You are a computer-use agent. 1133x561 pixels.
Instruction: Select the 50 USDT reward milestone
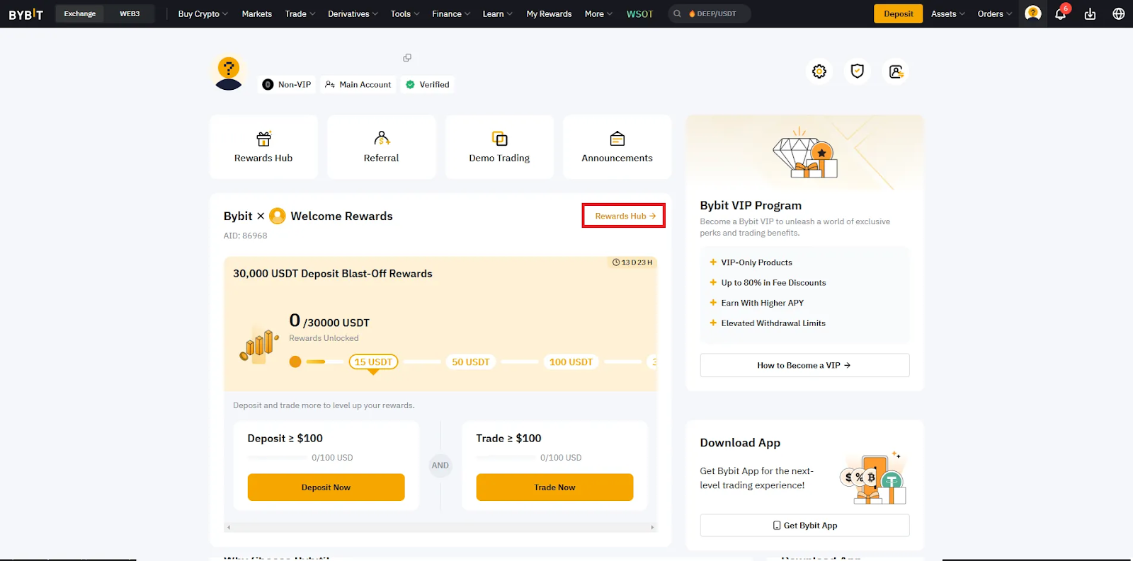coord(471,362)
